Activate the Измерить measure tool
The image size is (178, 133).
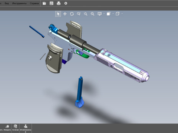(x=7, y=128)
